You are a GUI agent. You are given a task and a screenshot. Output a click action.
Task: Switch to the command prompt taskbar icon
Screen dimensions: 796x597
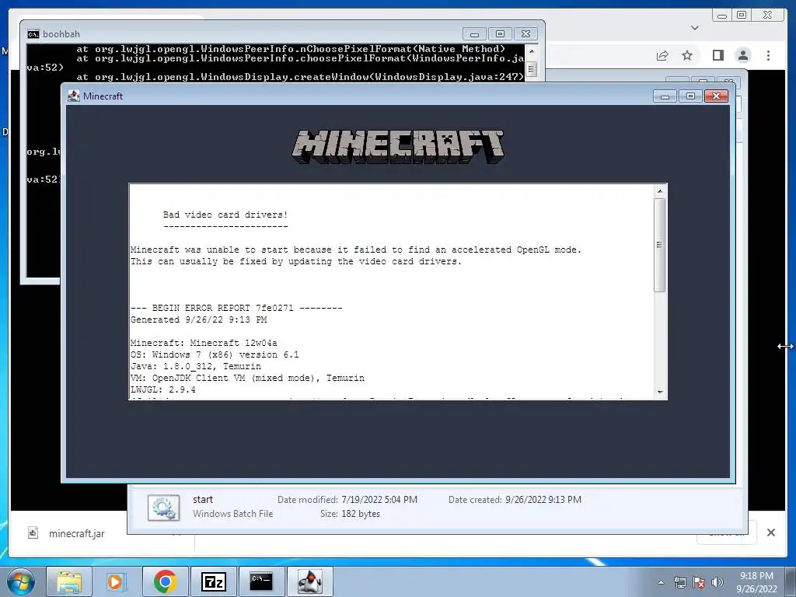click(x=261, y=581)
